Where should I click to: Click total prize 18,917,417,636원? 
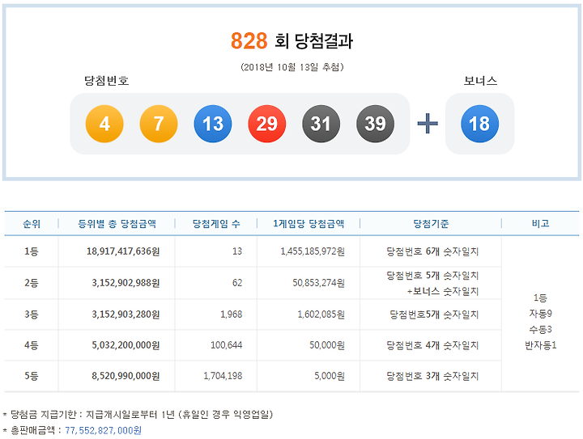click(x=123, y=251)
